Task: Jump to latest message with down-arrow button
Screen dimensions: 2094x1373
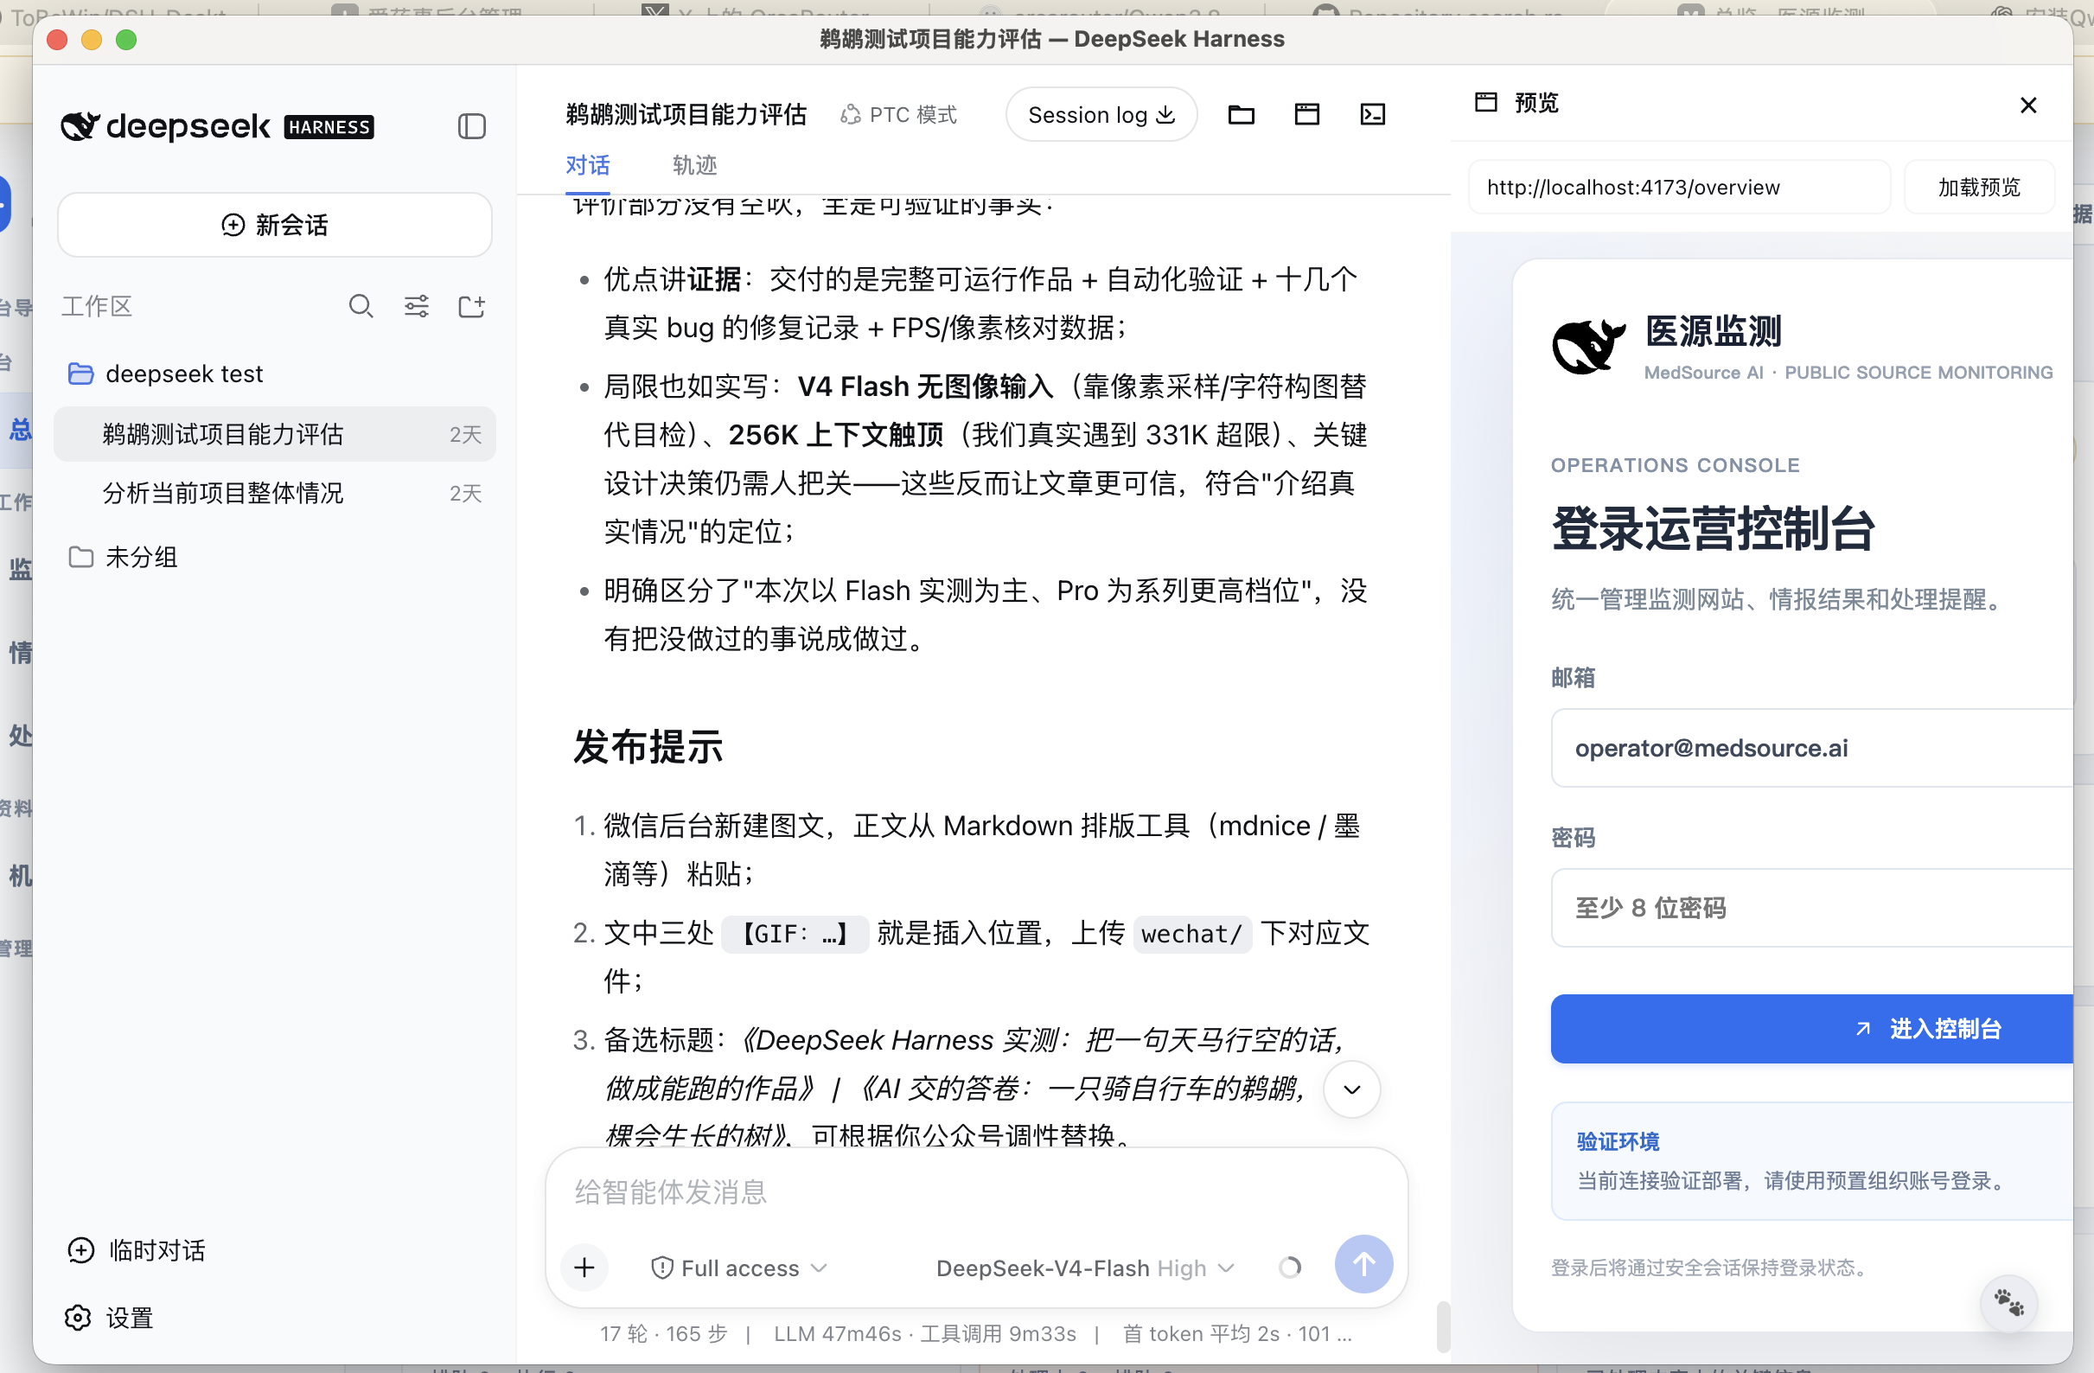Action: pyautogui.click(x=1351, y=1089)
